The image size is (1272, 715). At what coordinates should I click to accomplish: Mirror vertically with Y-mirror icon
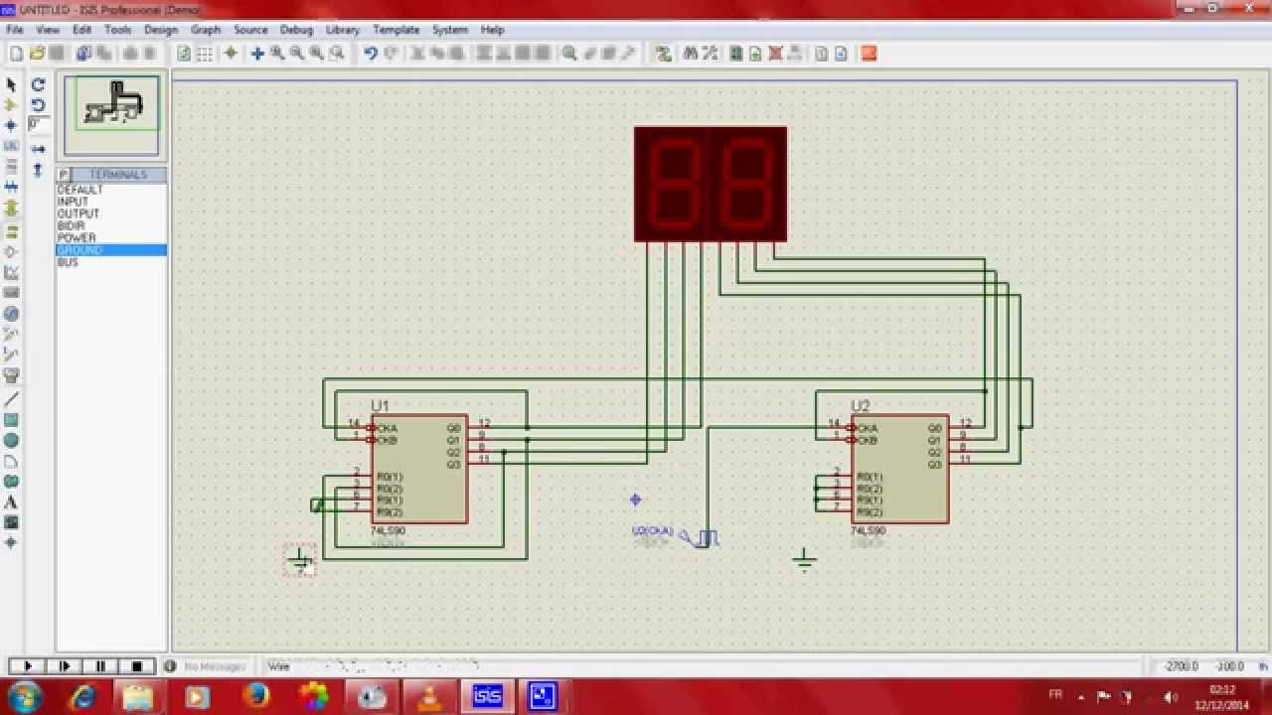coord(38,170)
